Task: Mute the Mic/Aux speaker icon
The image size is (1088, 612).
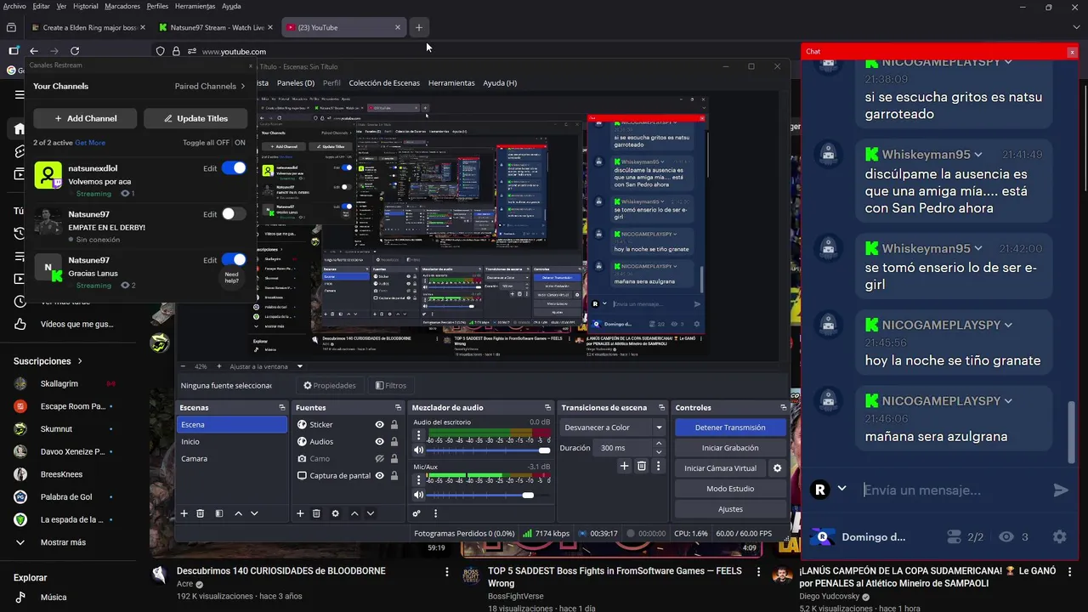Action: pyautogui.click(x=418, y=495)
